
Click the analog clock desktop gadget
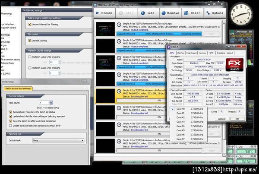pyautogui.click(x=241, y=14)
